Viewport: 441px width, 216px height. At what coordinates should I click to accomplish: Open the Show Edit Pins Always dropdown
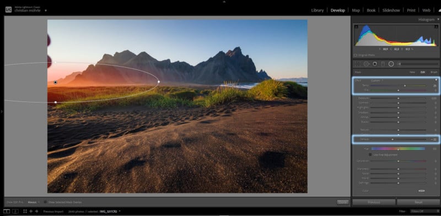(34, 202)
